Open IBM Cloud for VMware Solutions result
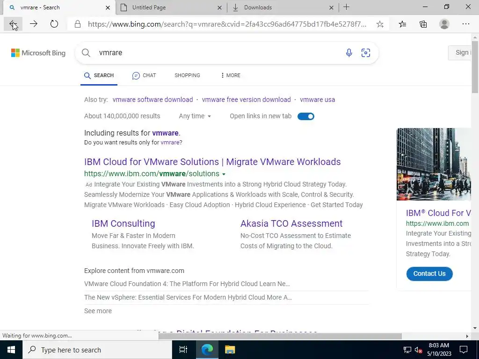Viewport: 479px width, 359px height. (212, 162)
